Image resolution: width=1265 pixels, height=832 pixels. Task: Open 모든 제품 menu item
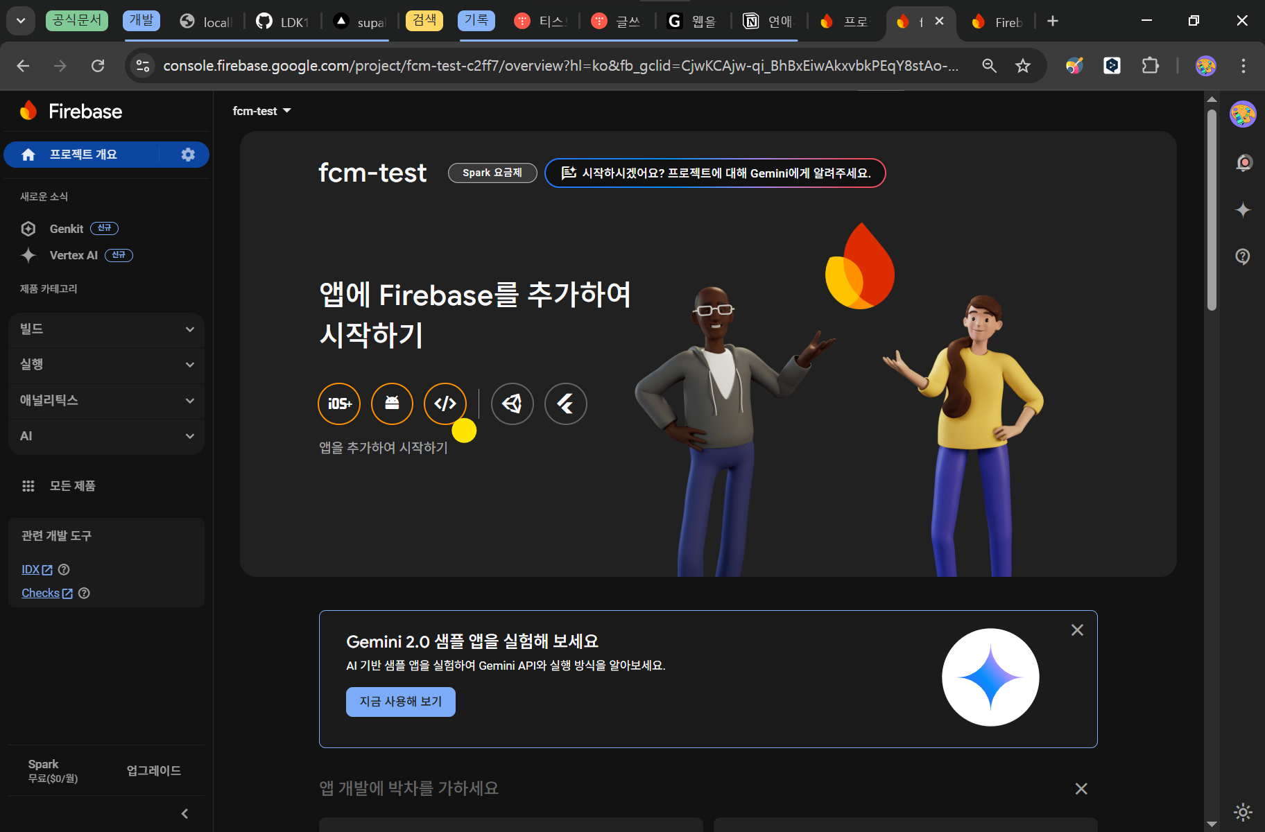coord(72,486)
